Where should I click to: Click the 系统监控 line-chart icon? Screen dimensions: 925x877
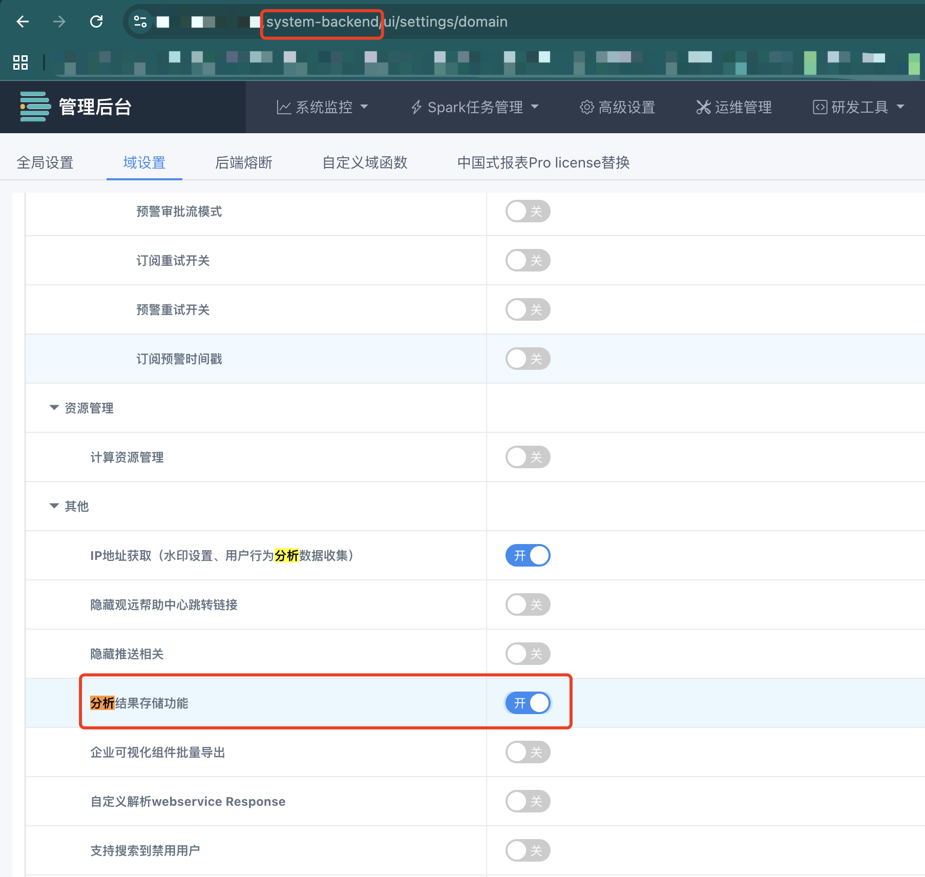(285, 107)
